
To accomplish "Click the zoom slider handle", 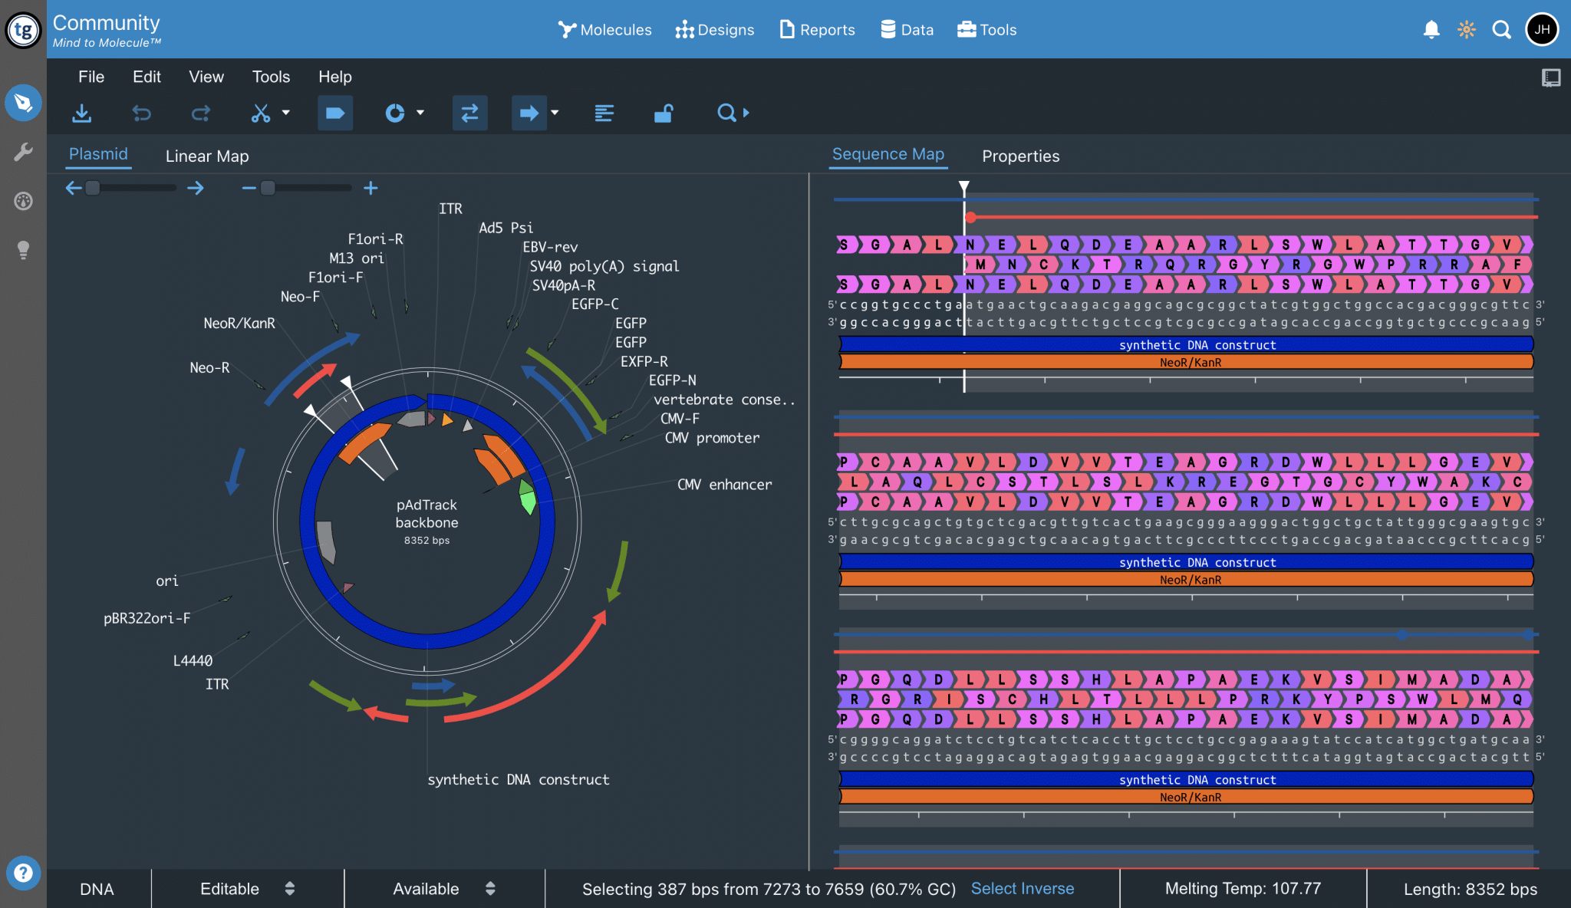I will [268, 188].
